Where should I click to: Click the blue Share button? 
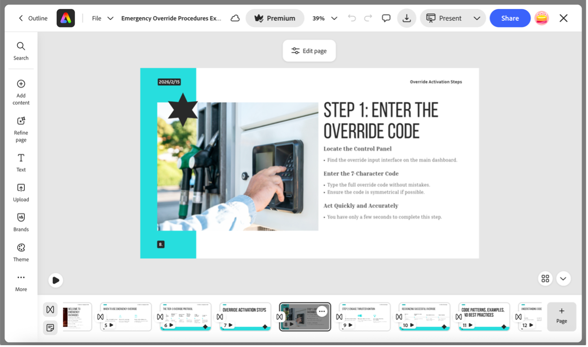(x=510, y=18)
